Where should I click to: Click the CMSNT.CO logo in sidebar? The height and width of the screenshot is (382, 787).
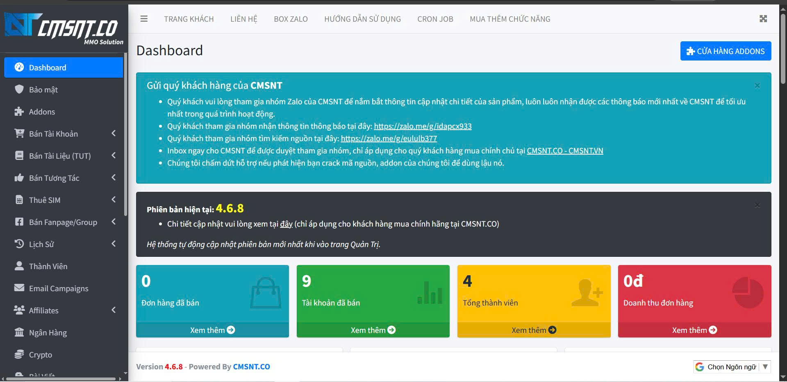64,29
